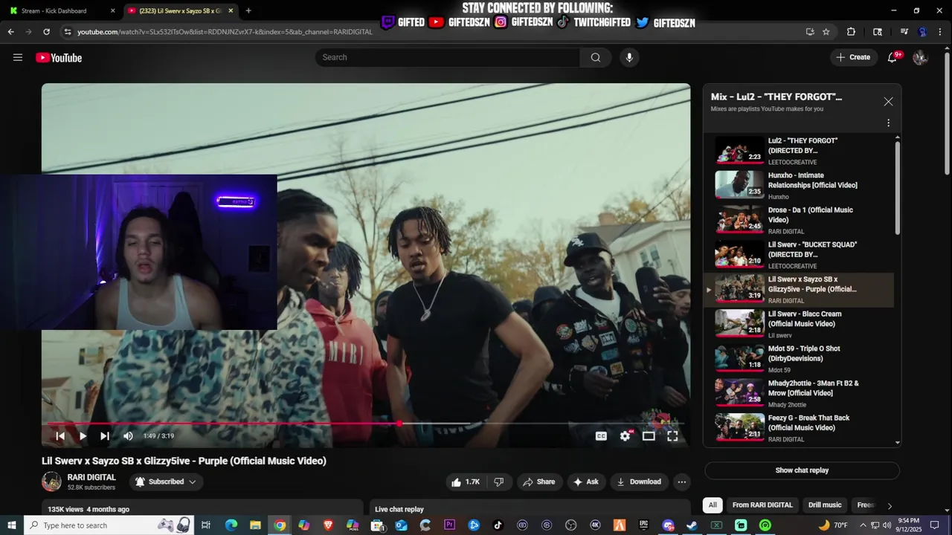Skip to the next video in the player
Image resolution: width=952 pixels, height=535 pixels.
(x=105, y=436)
